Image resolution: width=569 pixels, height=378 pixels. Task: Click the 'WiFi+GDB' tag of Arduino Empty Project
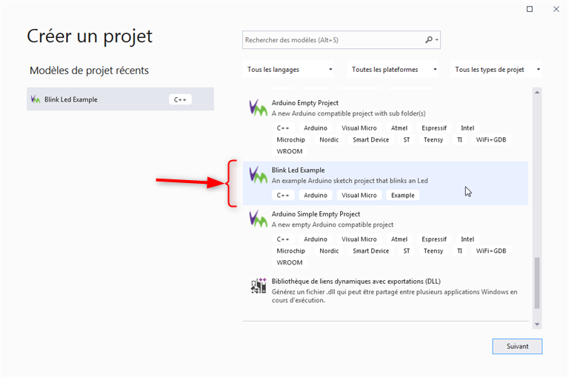point(491,139)
